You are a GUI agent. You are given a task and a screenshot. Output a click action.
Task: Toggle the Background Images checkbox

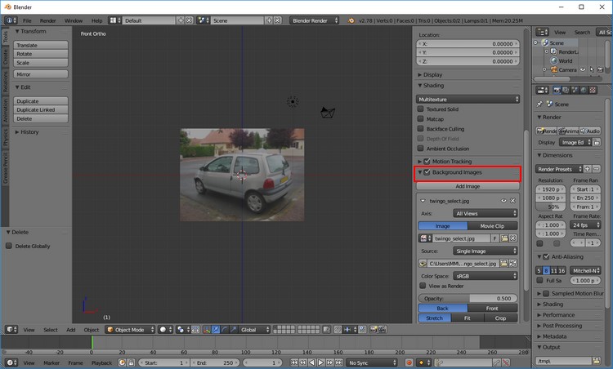pos(427,173)
